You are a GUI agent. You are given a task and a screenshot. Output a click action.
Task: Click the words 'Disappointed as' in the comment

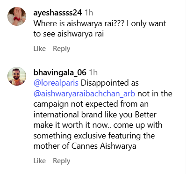pyautogui.click(x=109, y=83)
